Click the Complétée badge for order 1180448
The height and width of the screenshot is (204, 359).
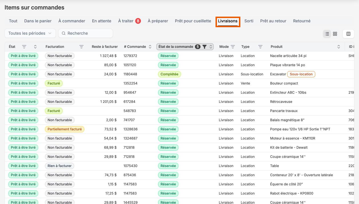(x=169, y=74)
